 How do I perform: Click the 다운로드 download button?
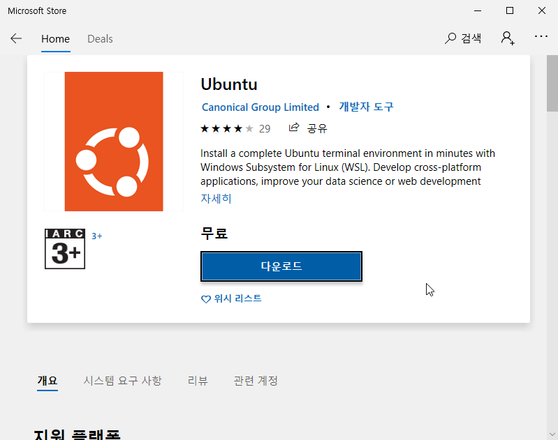click(281, 266)
